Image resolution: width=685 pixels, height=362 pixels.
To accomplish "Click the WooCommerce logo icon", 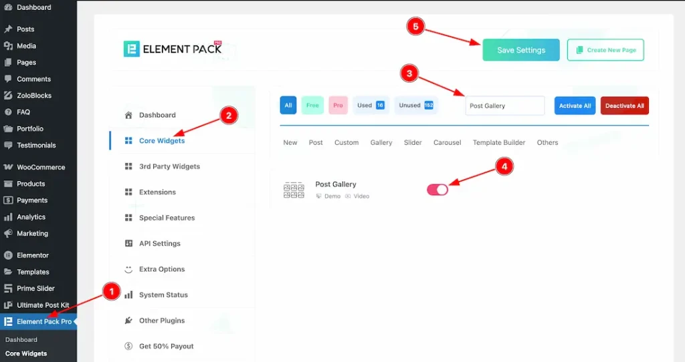I will [x=8, y=167].
